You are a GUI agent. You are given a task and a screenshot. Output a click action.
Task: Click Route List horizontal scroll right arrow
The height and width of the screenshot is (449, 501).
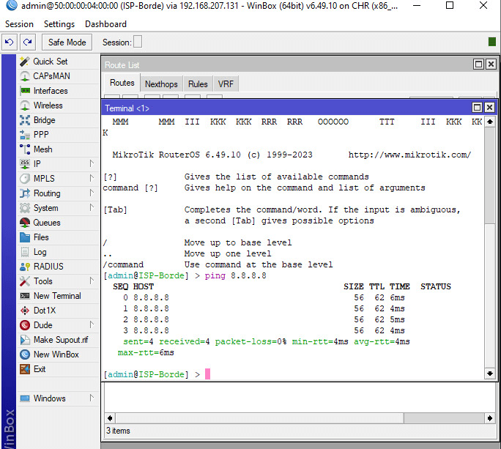point(490,418)
